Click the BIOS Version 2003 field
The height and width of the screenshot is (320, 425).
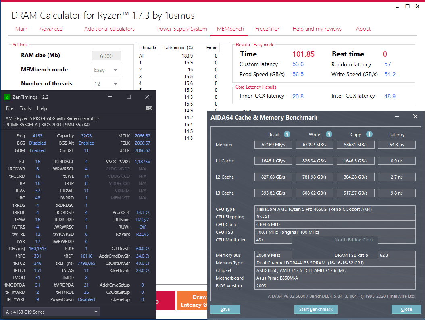pos(335,286)
